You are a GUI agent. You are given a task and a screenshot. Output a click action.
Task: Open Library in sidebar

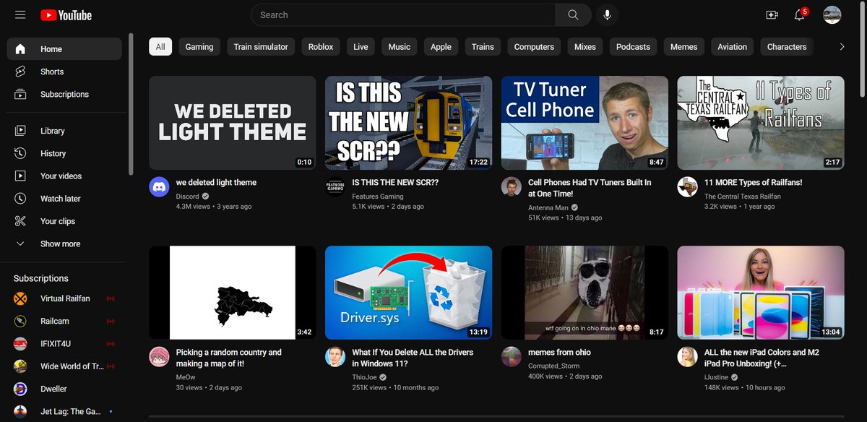pos(64,131)
